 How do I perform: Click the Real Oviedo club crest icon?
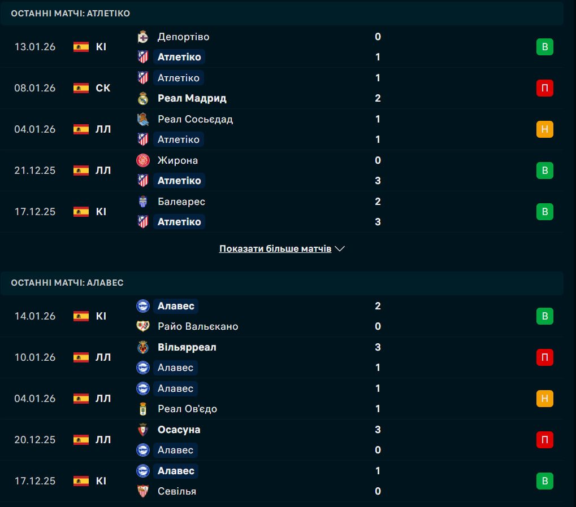tap(143, 409)
